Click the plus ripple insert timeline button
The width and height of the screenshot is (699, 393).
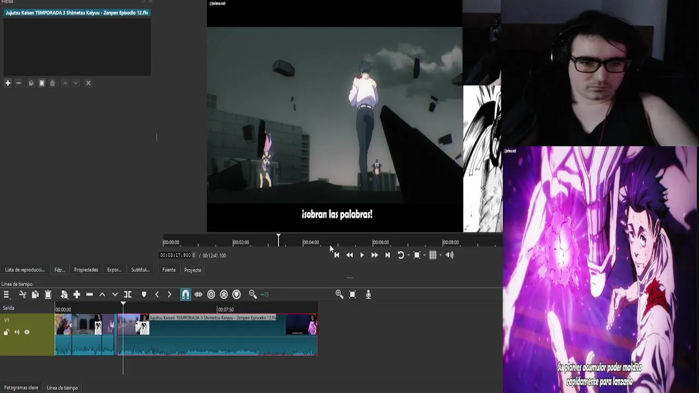[x=76, y=294]
